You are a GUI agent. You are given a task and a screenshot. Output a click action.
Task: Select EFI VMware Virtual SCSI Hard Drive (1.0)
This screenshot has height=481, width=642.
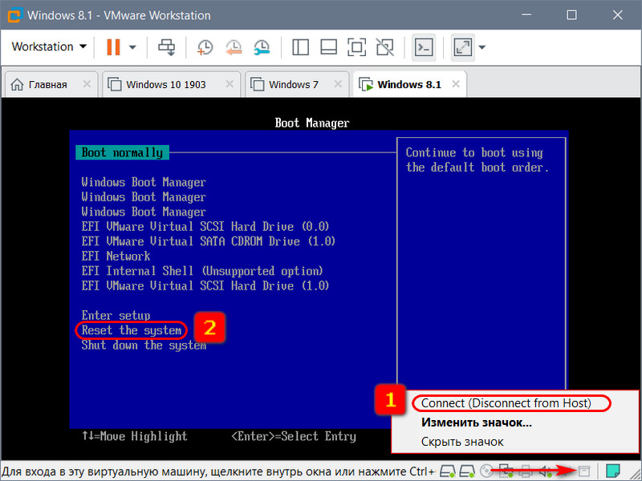pyautogui.click(x=205, y=285)
